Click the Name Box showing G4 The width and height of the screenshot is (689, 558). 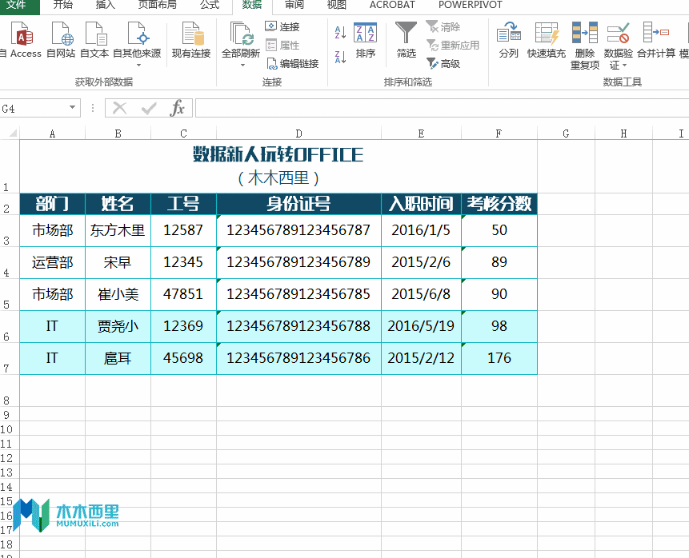[34, 109]
